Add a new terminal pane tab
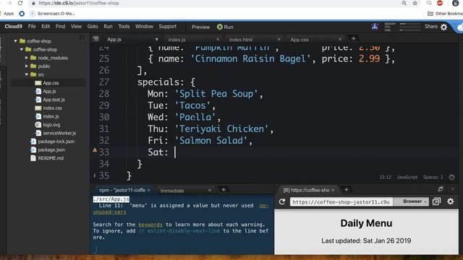 pyautogui.click(x=224, y=189)
